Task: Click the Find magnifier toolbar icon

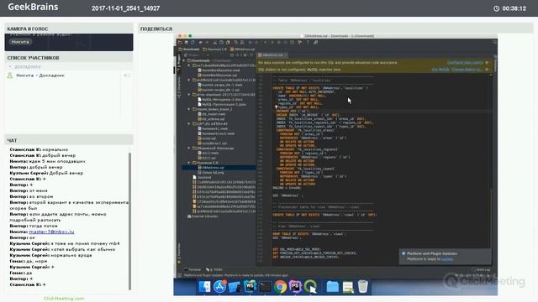Action: pyautogui.click(x=235, y=43)
